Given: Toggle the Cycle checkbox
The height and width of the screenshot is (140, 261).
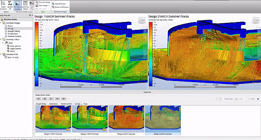Looking at the screenshot, I should [x=249, y=99].
